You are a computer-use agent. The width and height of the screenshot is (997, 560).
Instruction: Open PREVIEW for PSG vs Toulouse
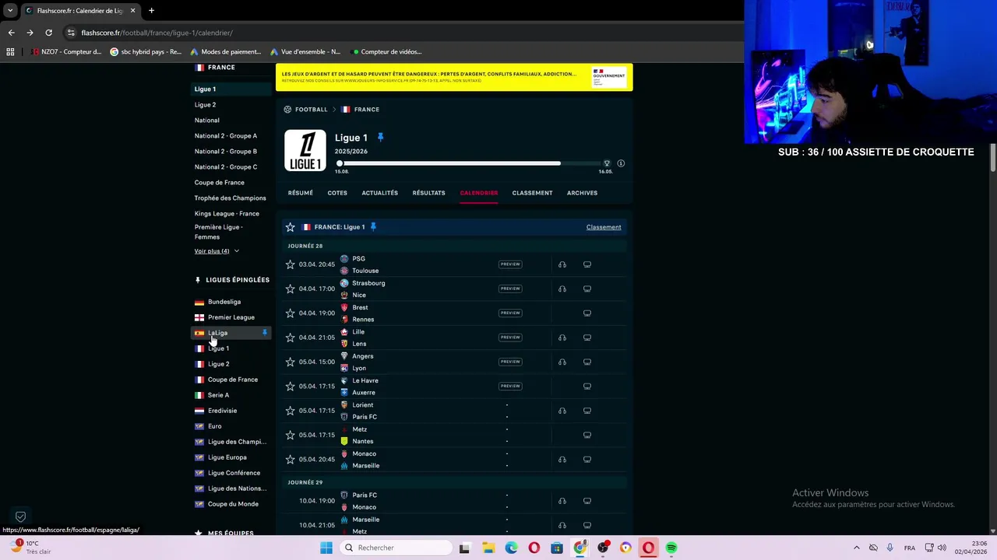click(x=510, y=264)
